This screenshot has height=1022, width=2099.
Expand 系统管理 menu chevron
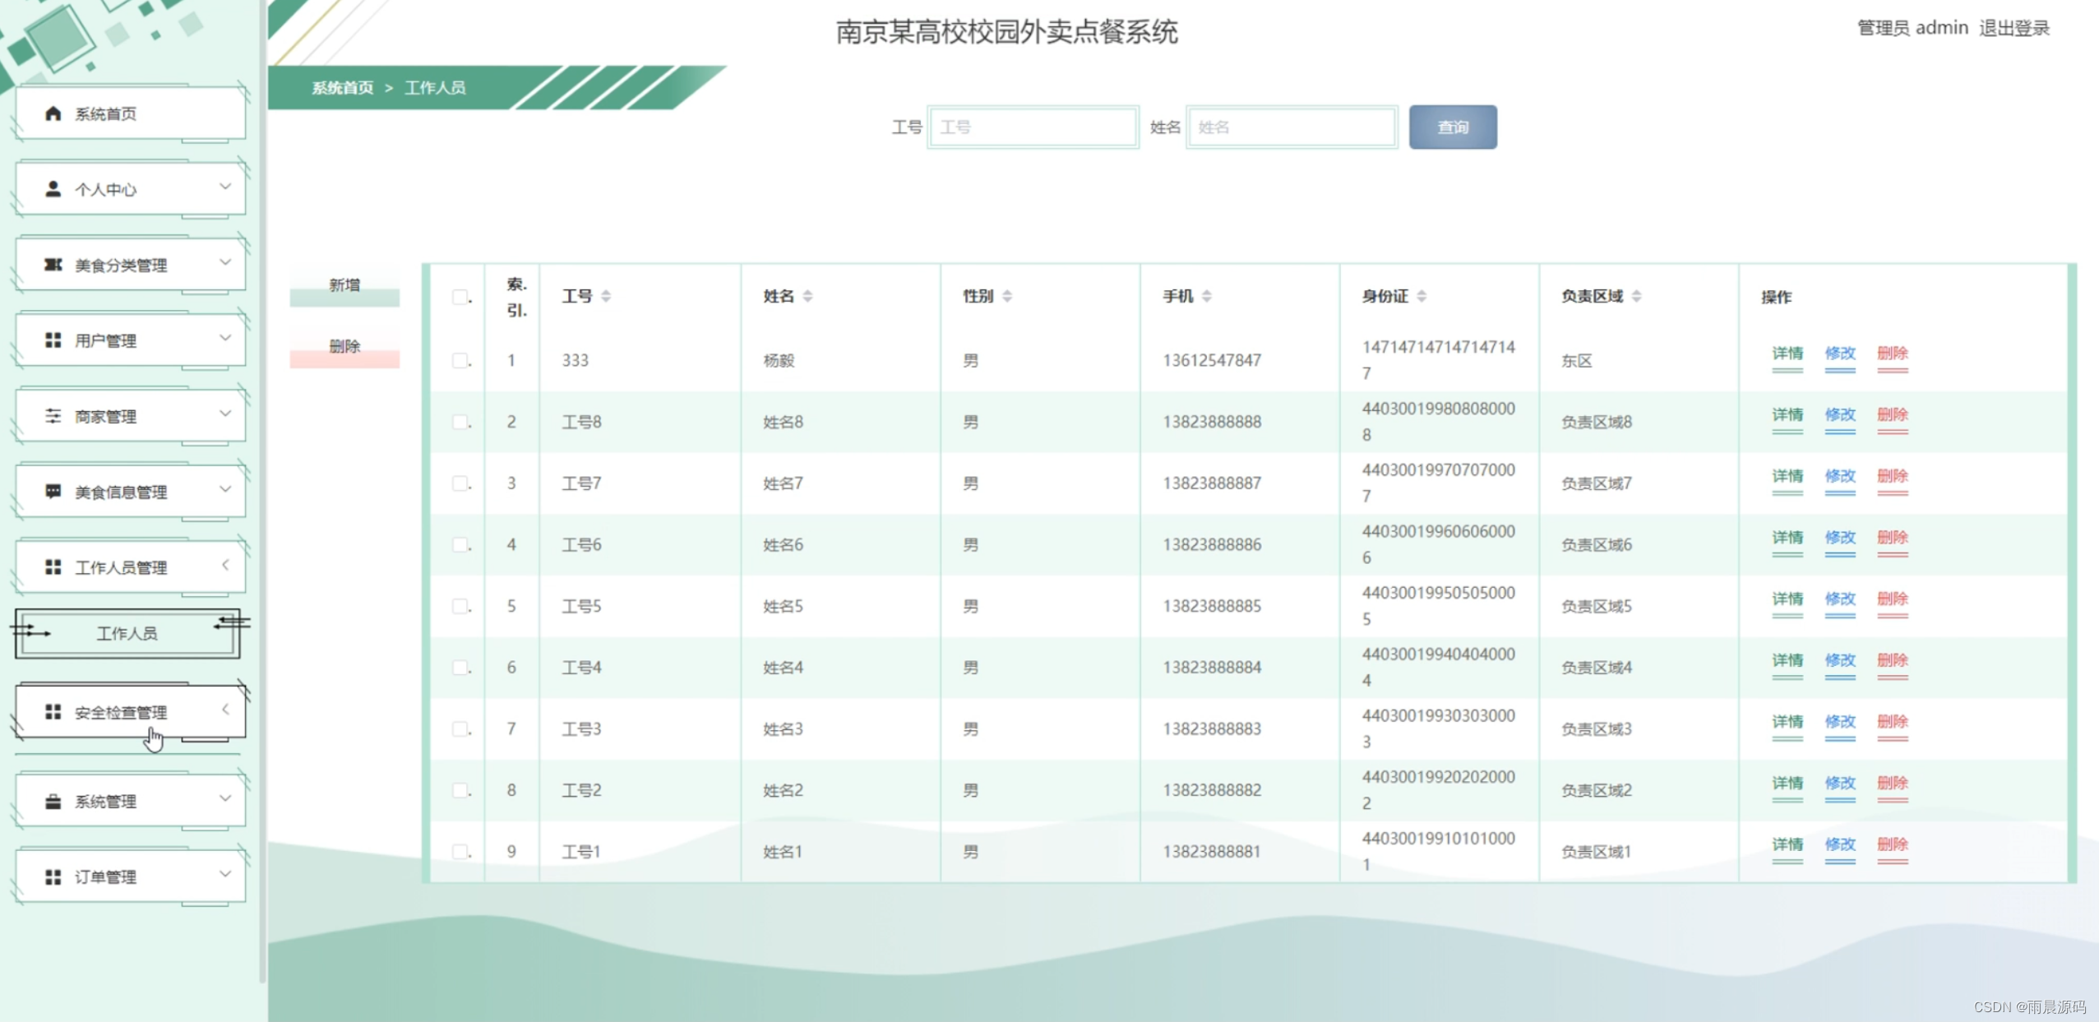[225, 798]
